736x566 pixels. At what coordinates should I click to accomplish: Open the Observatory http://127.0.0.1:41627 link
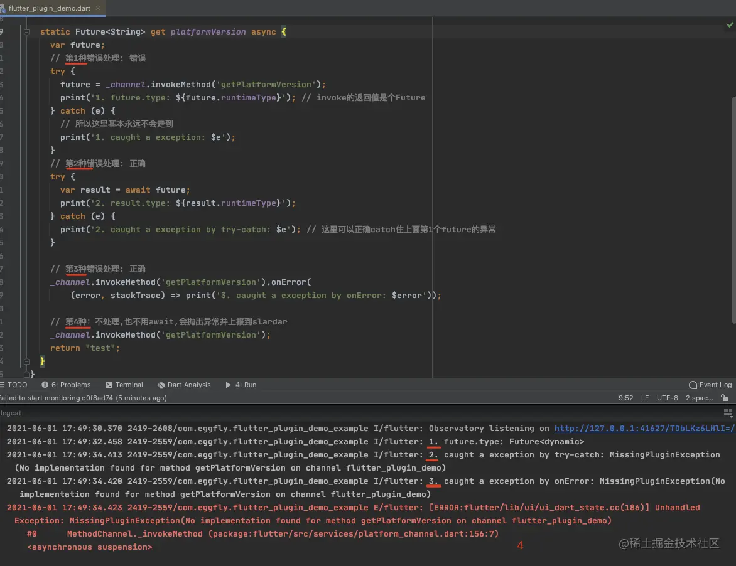pyautogui.click(x=645, y=428)
